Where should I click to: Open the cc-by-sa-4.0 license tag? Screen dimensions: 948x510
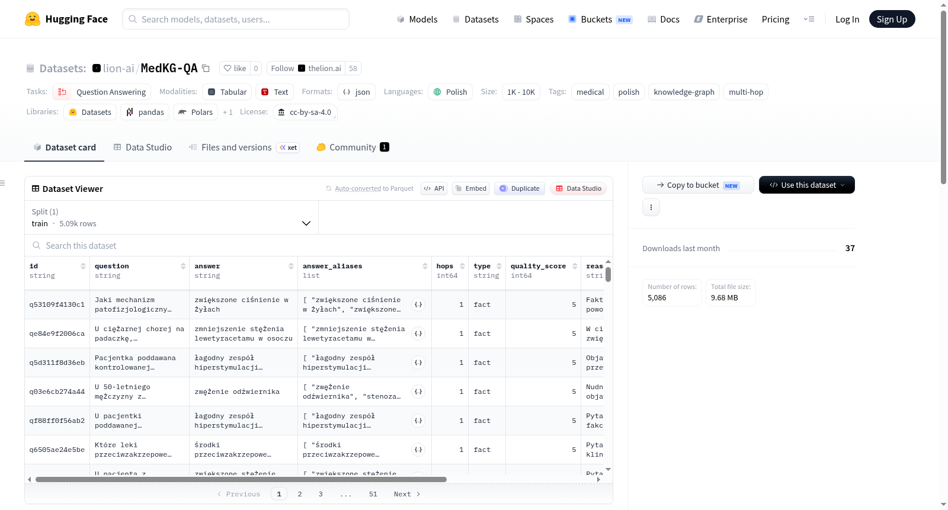click(x=305, y=112)
